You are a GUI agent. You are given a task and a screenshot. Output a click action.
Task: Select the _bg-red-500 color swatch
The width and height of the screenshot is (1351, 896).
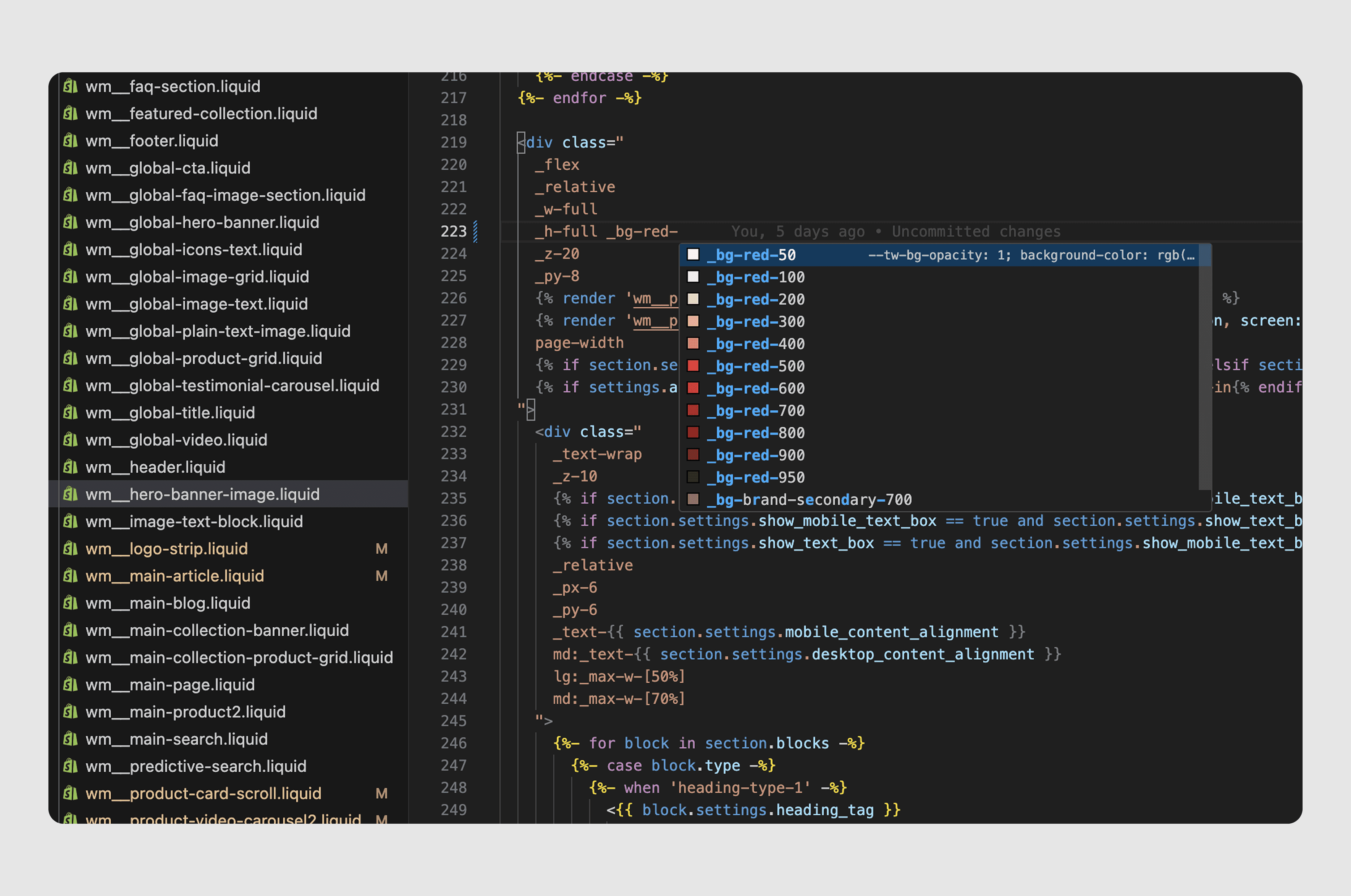click(692, 366)
